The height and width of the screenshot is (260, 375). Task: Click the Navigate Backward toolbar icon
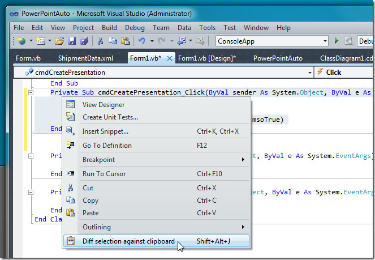pyautogui.click(x=182, y=41)
